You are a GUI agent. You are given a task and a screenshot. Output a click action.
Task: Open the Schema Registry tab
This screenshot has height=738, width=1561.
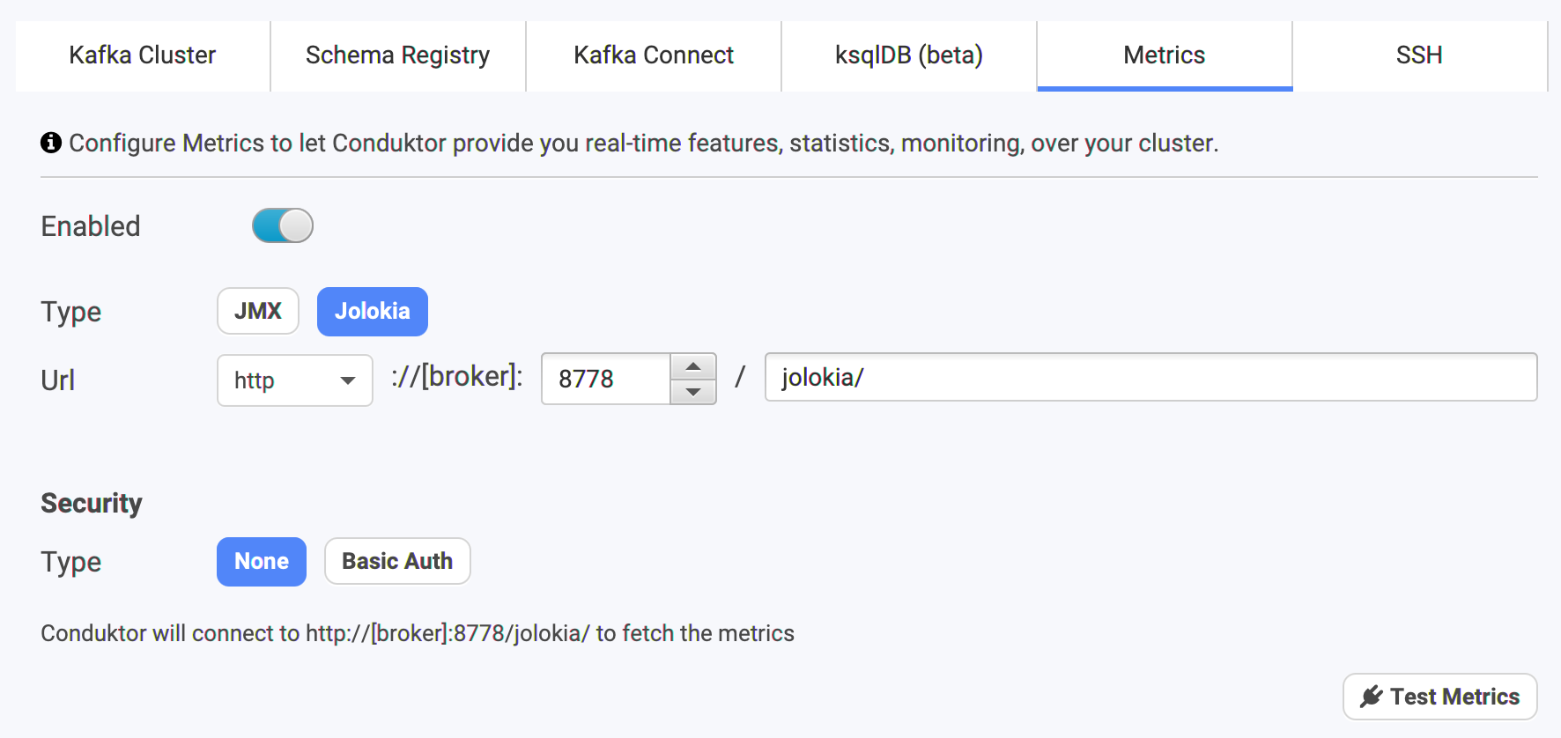[x=398, y=55]
